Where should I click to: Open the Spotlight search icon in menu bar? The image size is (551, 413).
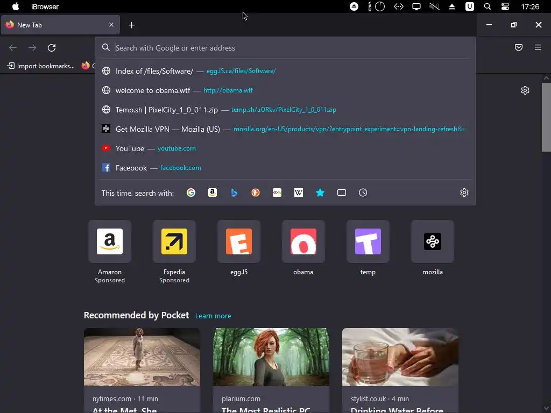488,6
